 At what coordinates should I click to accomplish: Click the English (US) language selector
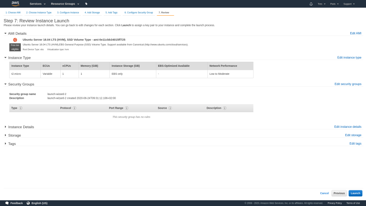point(39,203)
